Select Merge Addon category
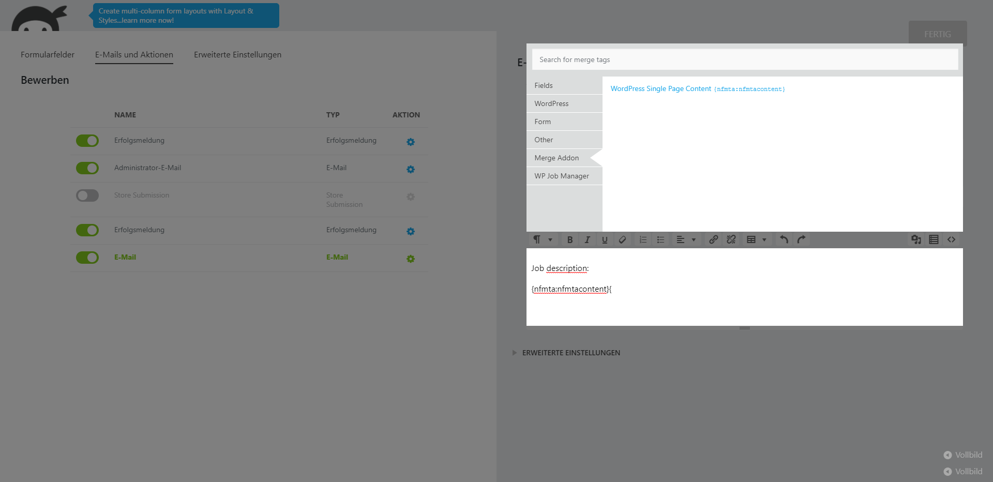993x482 pixels. tap(564, 158)
